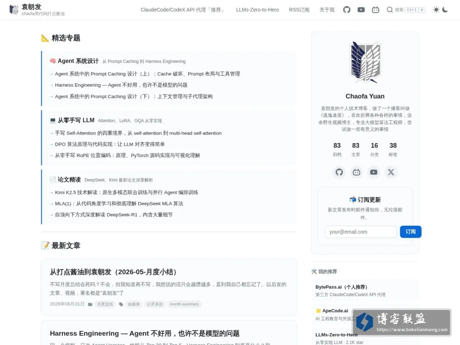
Task: Open latest article Harness Engineering heading
Action: pos(145,333)
